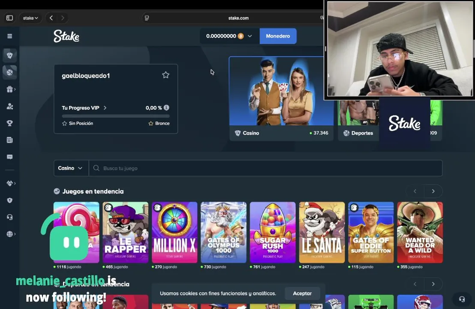Viewport: 475px width, 309px height.
Task: Expand Tu Progreso VIP chevron
Action: pyautogui.click(x=105, y=108)
